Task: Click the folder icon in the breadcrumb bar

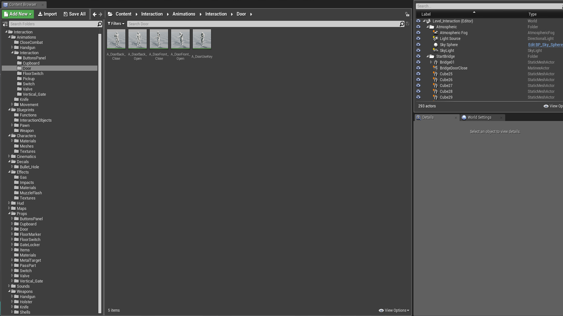Action: tap(110, 14)
